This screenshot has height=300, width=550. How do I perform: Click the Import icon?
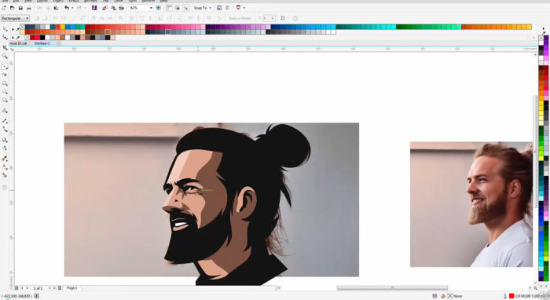[x=104, y=8]
